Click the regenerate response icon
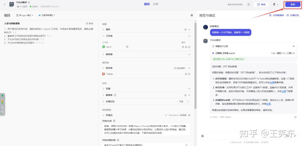Screen dimensions: 303x146 click(295, 117)
